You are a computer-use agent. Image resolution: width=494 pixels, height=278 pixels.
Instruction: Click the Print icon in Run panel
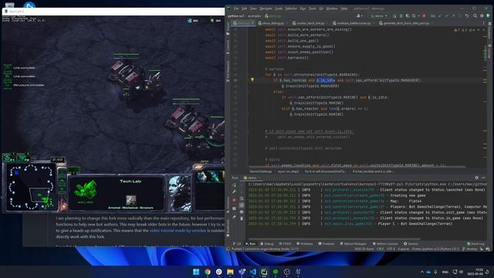point(242,212)
